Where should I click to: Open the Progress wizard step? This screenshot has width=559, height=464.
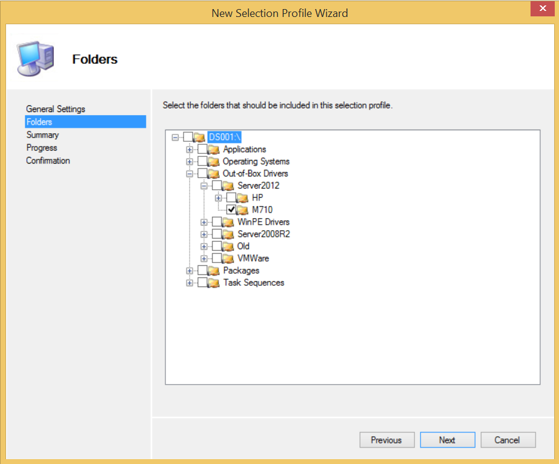[x=42, y=148]
